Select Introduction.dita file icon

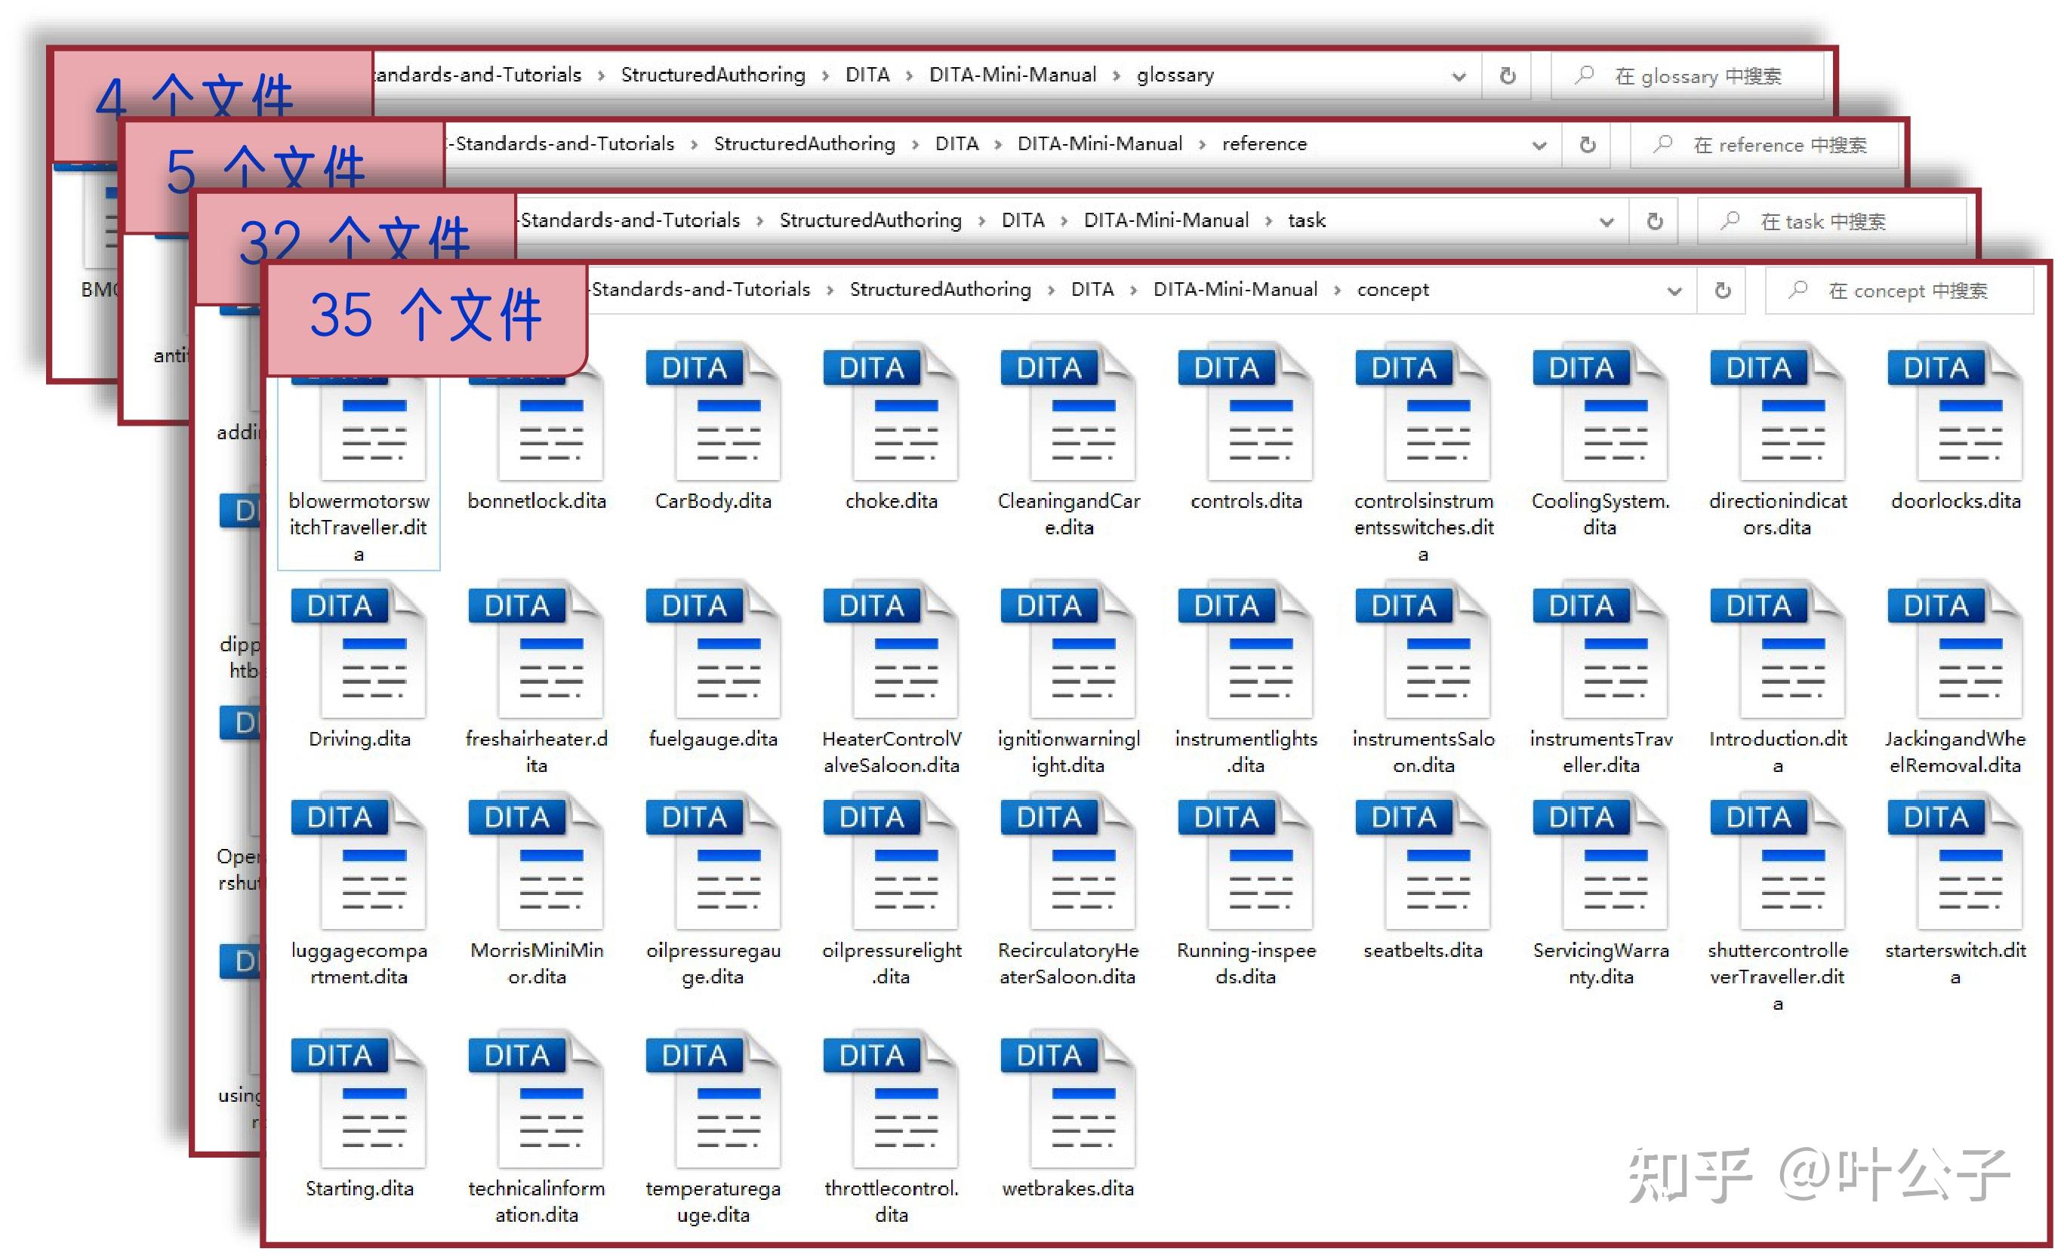point(1779,649)
